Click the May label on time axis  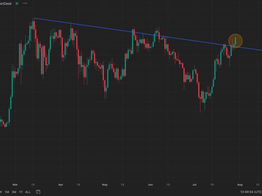(105, 185)
